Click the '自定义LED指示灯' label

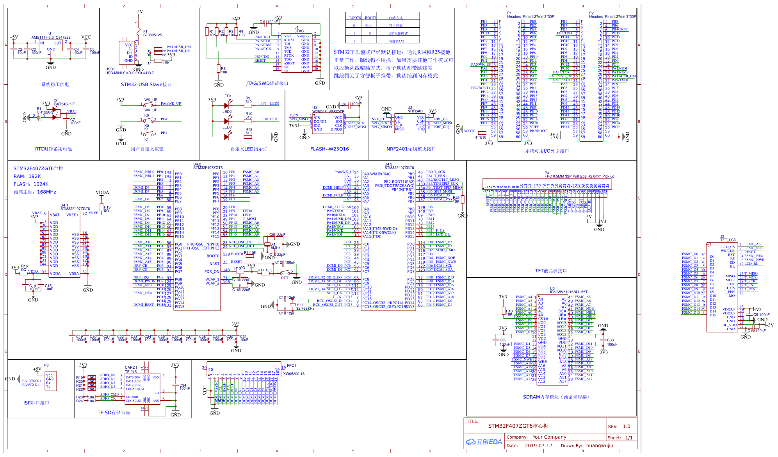[x=249, y=149]
